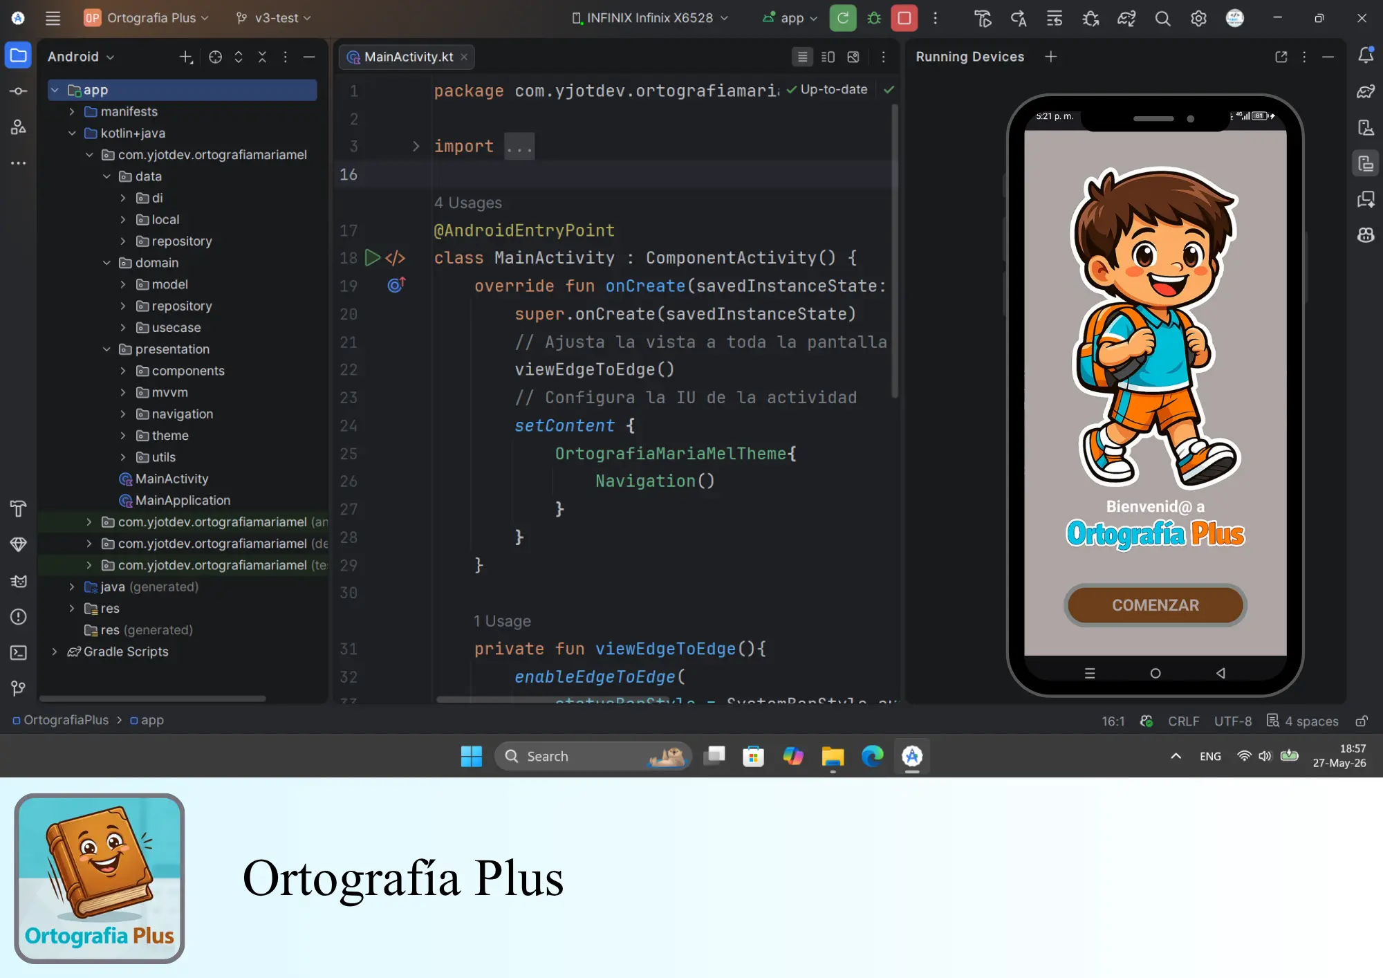
Task: Open the Build hammer tool window
Action: point(19,508)
